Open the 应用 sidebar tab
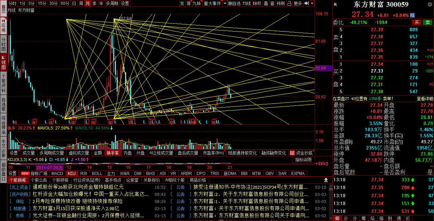 point(3,26)
